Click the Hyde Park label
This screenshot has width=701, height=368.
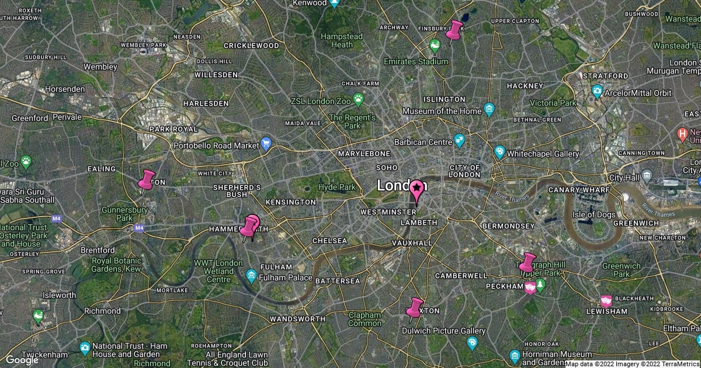point(336,187)
